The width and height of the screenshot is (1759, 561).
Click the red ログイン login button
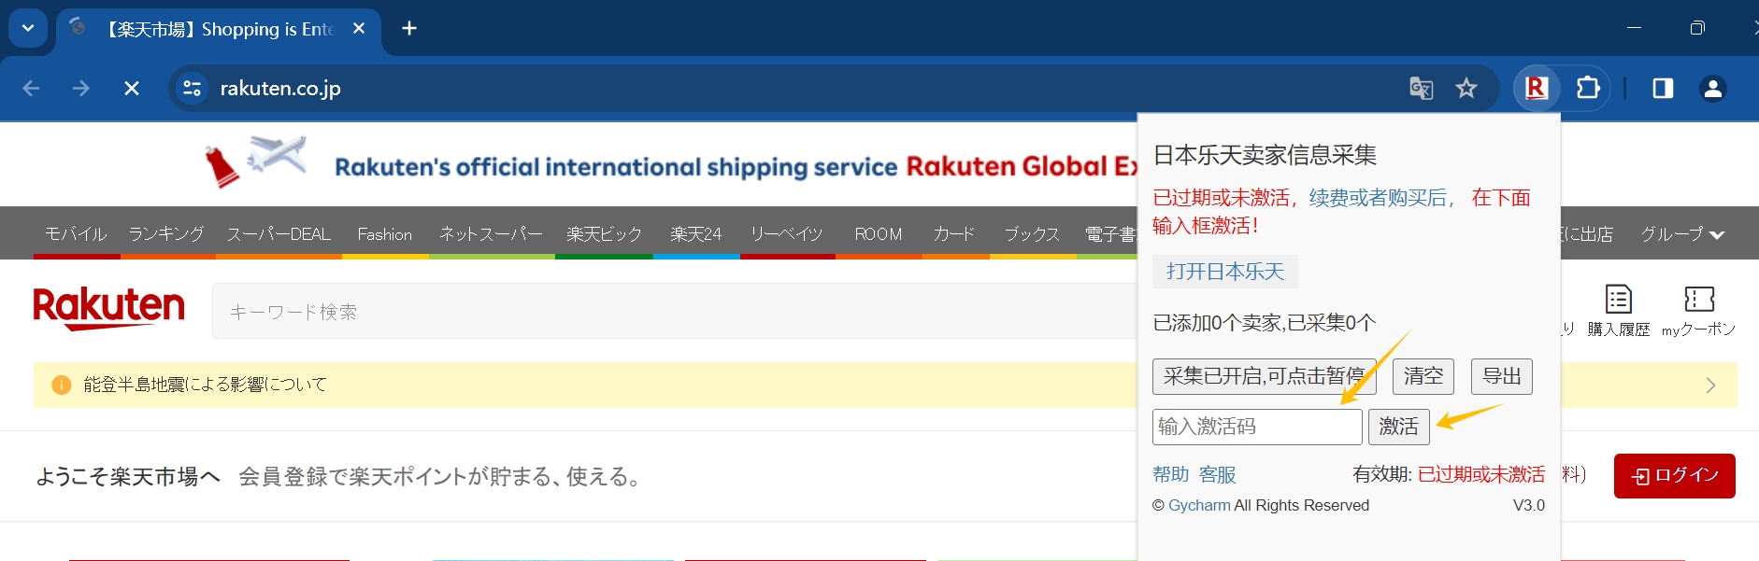[1675, 476]
